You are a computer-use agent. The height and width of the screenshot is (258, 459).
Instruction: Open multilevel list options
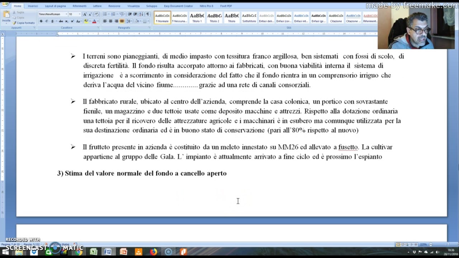[x=122, y=14]
